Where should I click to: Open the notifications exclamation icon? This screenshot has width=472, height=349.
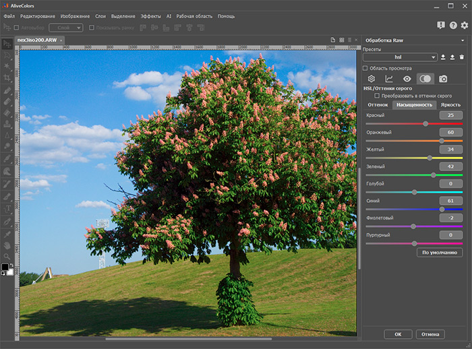(441, 26)
